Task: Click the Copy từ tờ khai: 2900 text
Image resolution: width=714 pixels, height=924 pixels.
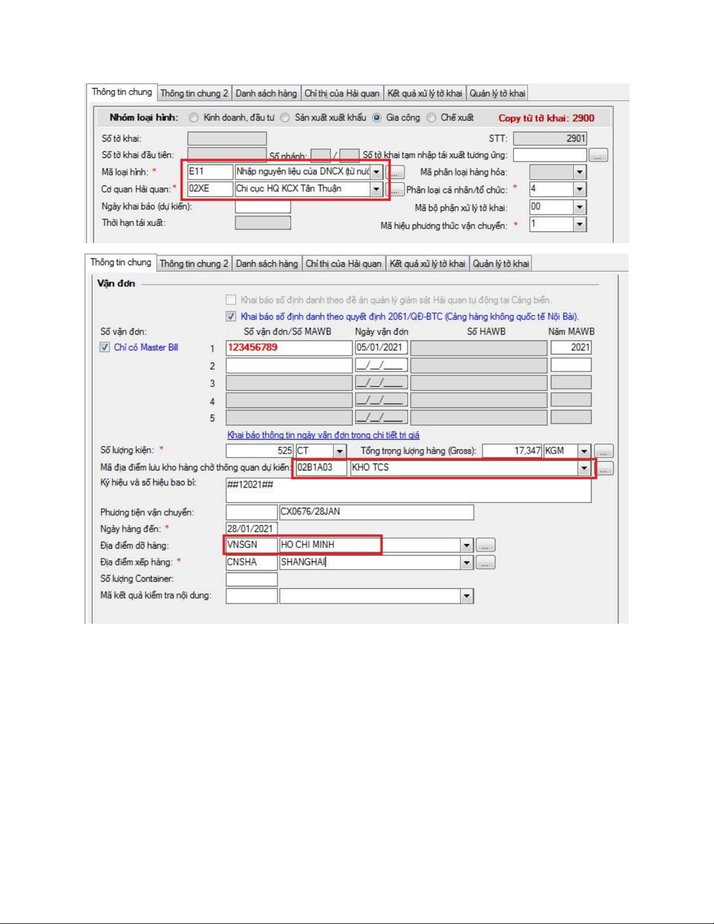Action: coord(546,118)
